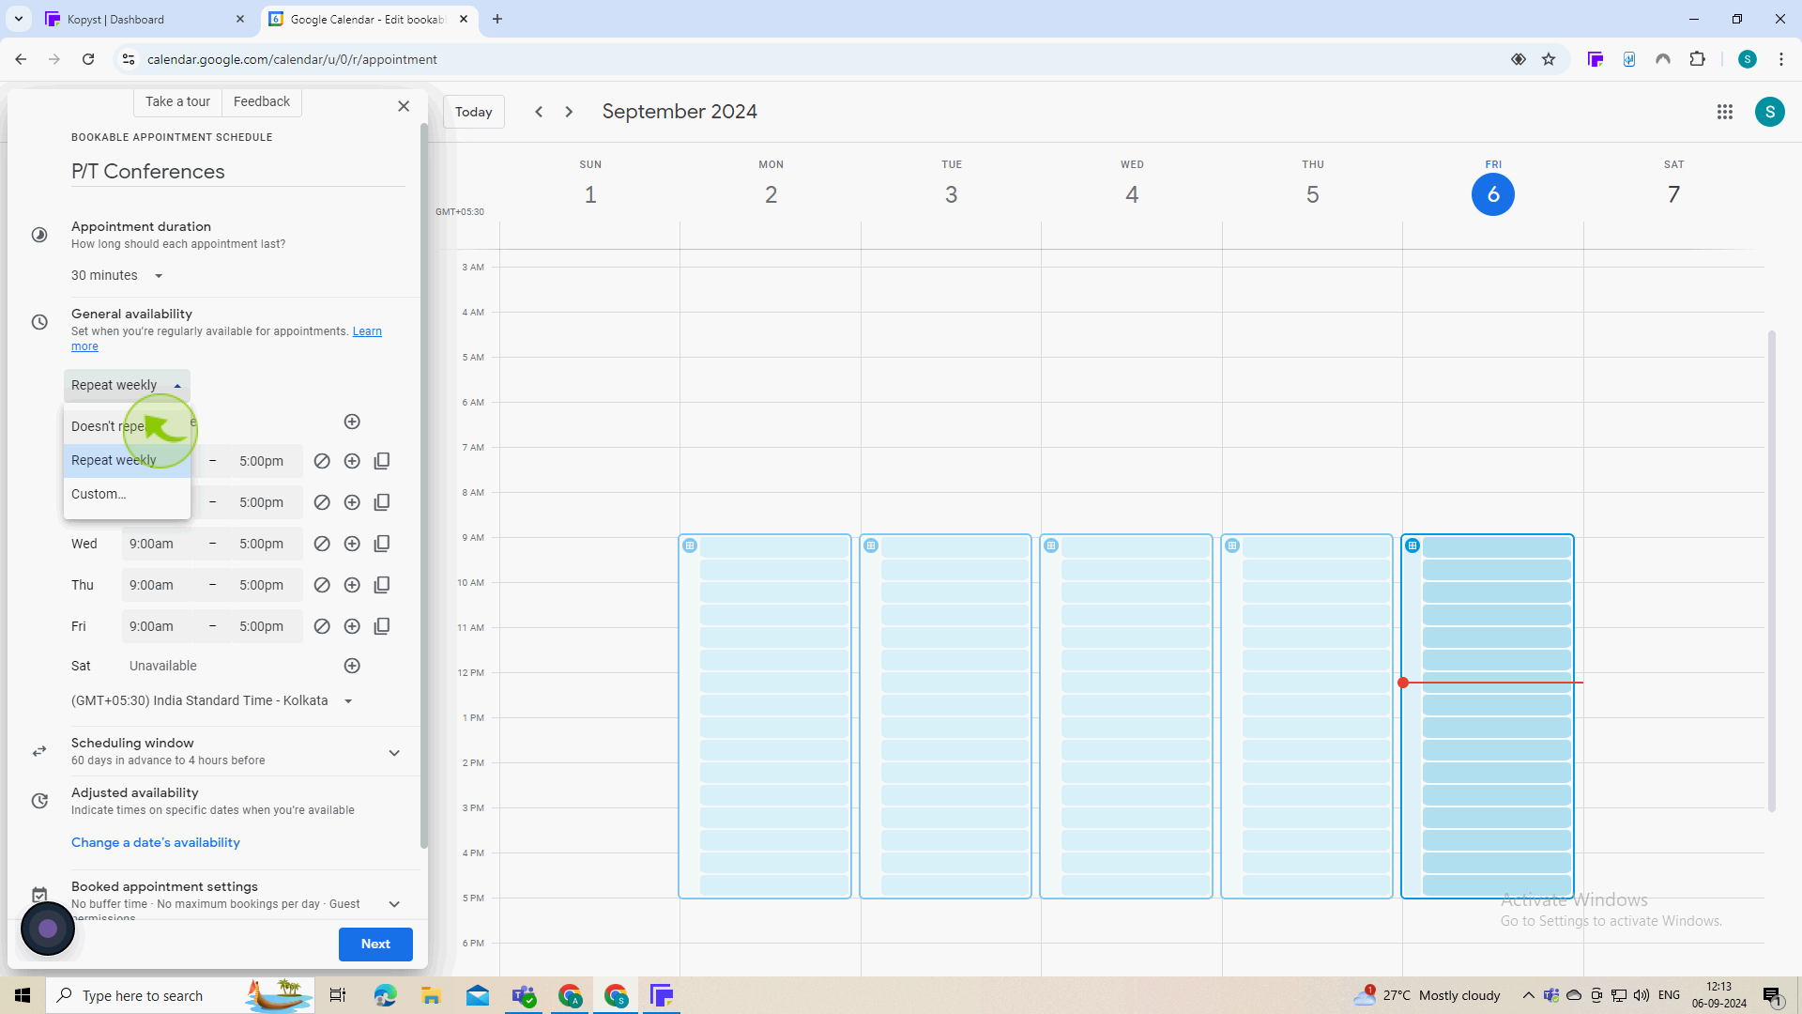Image resolution: width=1802 pixels, height=1014 pixels.
Task: Add another period to Thursday
Action: pos(352,585)
